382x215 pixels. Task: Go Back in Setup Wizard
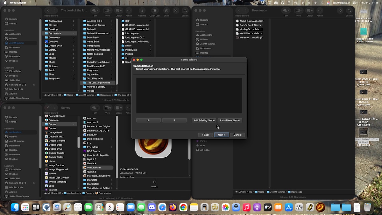click(205, 135)
